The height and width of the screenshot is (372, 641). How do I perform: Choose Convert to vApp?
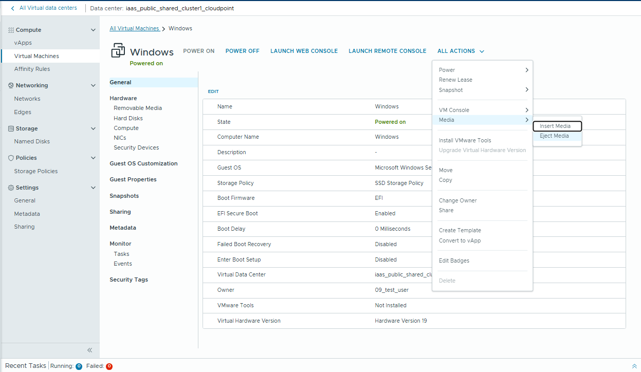click(x=460, y=240)
